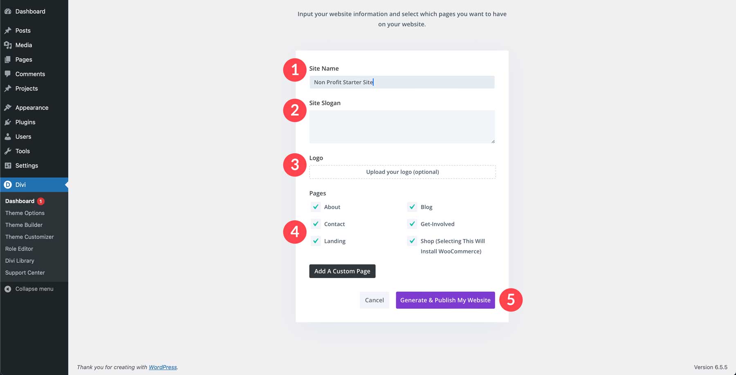Image resolution: width=736 pixels, height=375 pixels.
Task: Open Users via the person icon
Action: pyautogui.click(x=9, y=136)
